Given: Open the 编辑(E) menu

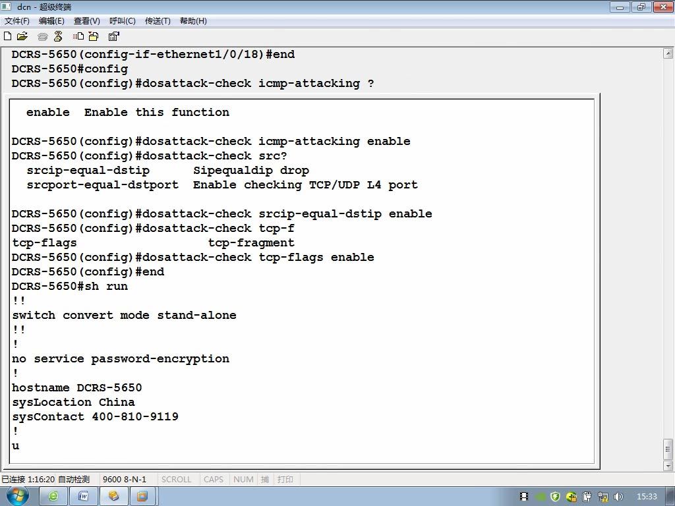Looking at the screenshot, I should [x=51, y=20].
